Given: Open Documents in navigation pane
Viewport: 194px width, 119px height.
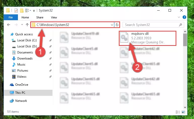Looking at the screenshot, I should [25, 52].
